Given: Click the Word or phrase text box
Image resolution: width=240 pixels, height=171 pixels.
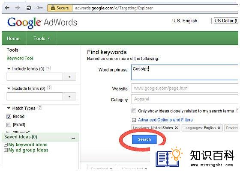Looking at the screenshot, I should pyautogui.click(x=185, y=72).
